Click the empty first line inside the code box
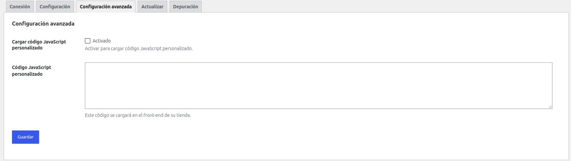This screenshot has height=161, width=571. point(319,67)
